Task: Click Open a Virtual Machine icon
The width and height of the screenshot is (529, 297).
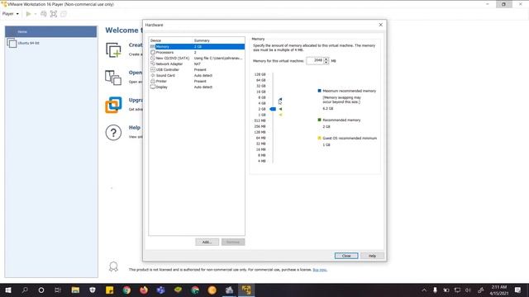Action: point(113,78)
